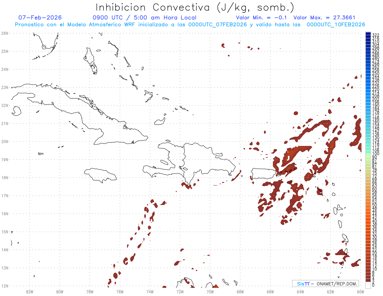Click the 15N latitude label

coord(4,232)
